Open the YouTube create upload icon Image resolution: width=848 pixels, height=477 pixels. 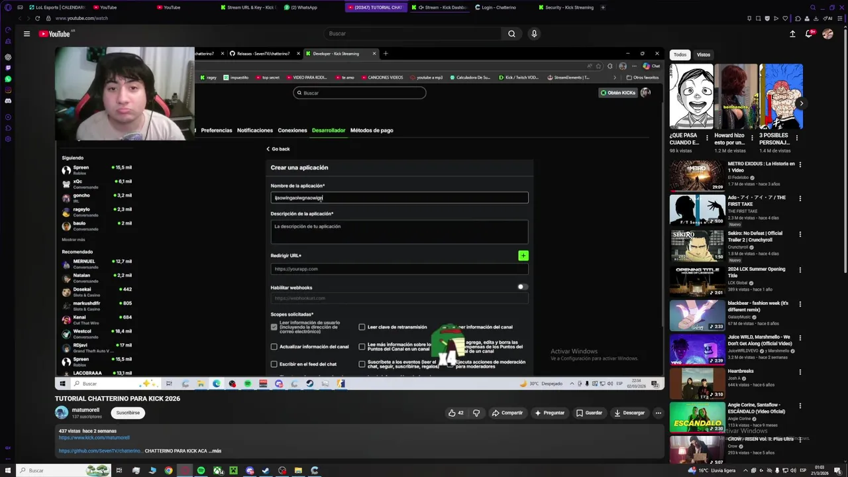click(792, 34)
